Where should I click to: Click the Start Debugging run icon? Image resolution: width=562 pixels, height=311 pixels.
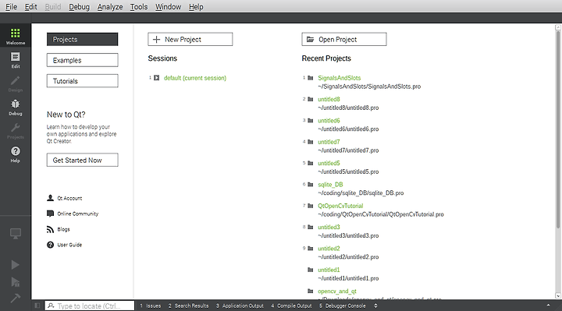(15, 282)
